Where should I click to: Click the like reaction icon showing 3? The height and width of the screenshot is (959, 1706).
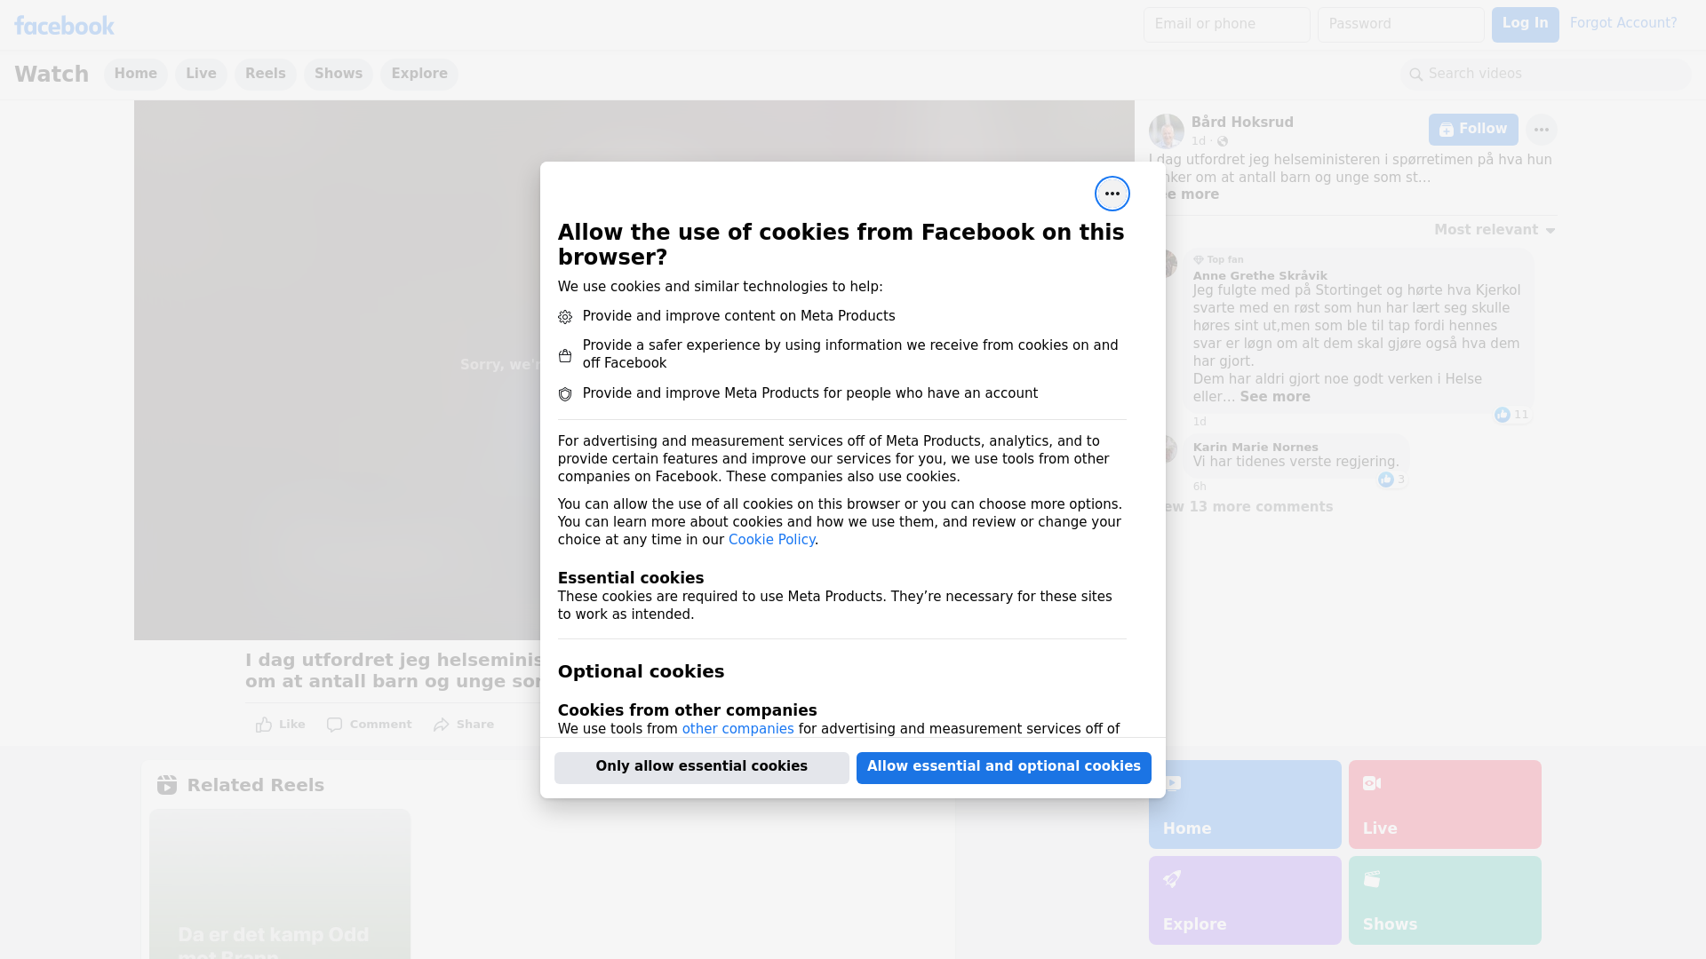(1385, 479)
